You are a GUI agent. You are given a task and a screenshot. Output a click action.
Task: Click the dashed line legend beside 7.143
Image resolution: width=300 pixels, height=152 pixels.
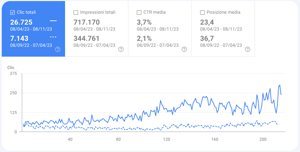click(53, 37)
